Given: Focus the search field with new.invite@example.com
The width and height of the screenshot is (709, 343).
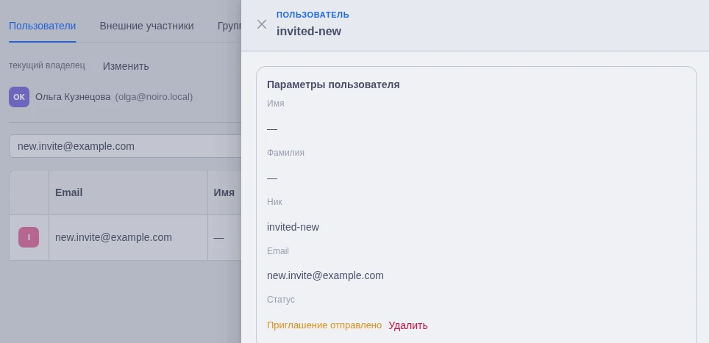Looking at the screenshot, I should click(125, 146).
